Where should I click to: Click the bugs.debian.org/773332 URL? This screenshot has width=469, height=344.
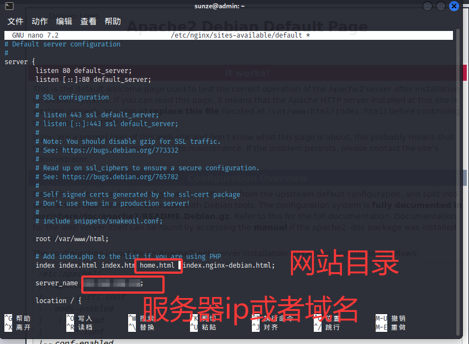pos(120,150)
